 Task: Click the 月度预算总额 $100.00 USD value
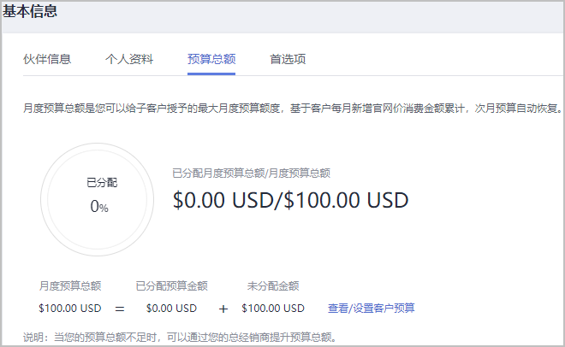pos(70,309)
